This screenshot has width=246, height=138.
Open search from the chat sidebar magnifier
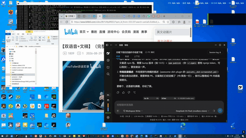coord(108,74)
